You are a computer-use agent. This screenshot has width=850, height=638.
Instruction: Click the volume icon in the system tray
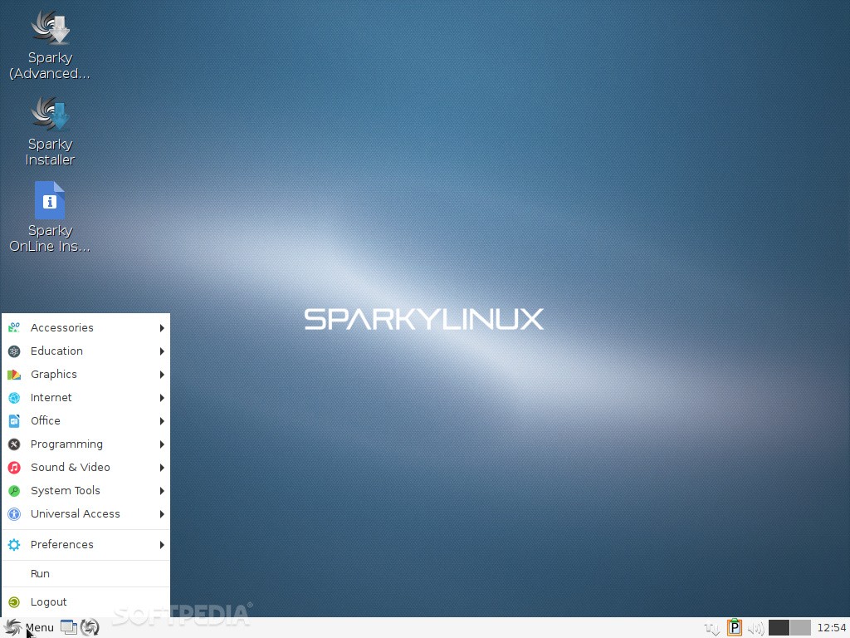755,627
